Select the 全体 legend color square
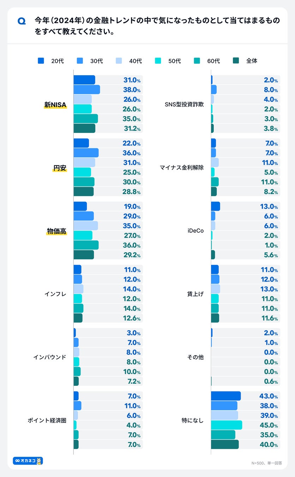Screen dimensions: 295x477 tap(236, 61)
